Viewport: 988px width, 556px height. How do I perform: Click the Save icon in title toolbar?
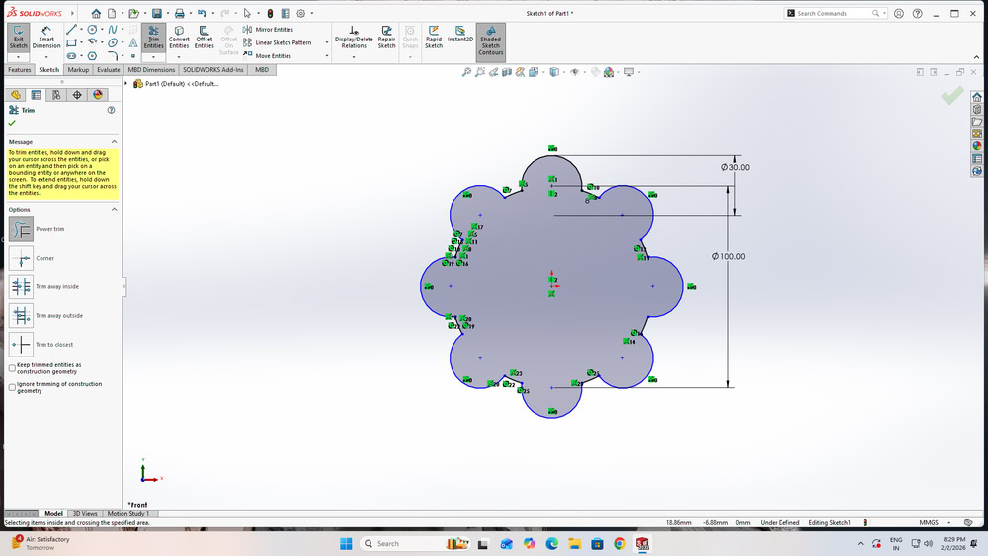click(157, 13)
